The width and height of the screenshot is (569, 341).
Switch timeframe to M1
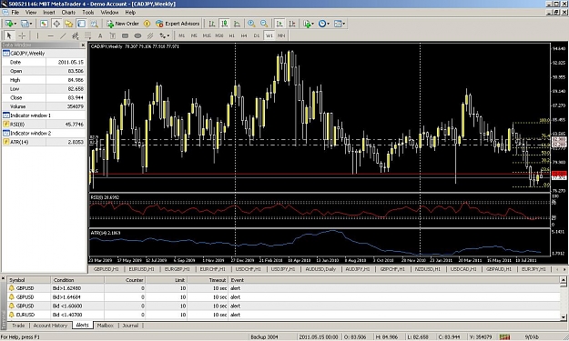pyautogui.click(x=182, y=35)
